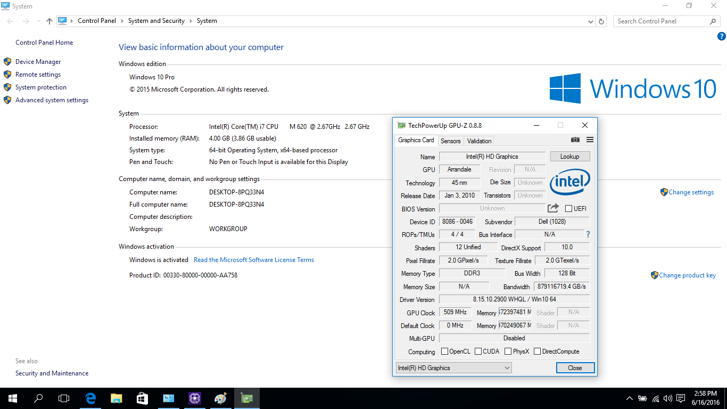727x409 pixels.
Task: Toggle the UEFI checkbox
Action: 568,209
